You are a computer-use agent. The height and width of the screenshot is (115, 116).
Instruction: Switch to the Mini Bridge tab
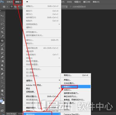point(11,114)
